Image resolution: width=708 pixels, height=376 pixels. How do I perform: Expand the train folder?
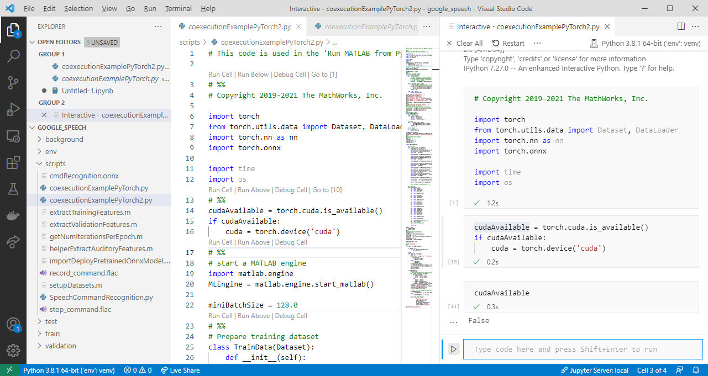[53, 333]
